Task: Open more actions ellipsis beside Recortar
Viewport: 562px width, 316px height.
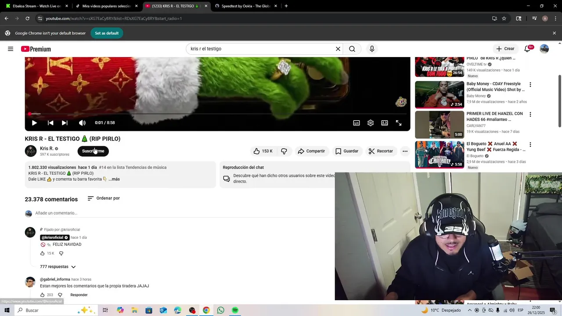Action: pyautogui.click(x=405, y=151)
